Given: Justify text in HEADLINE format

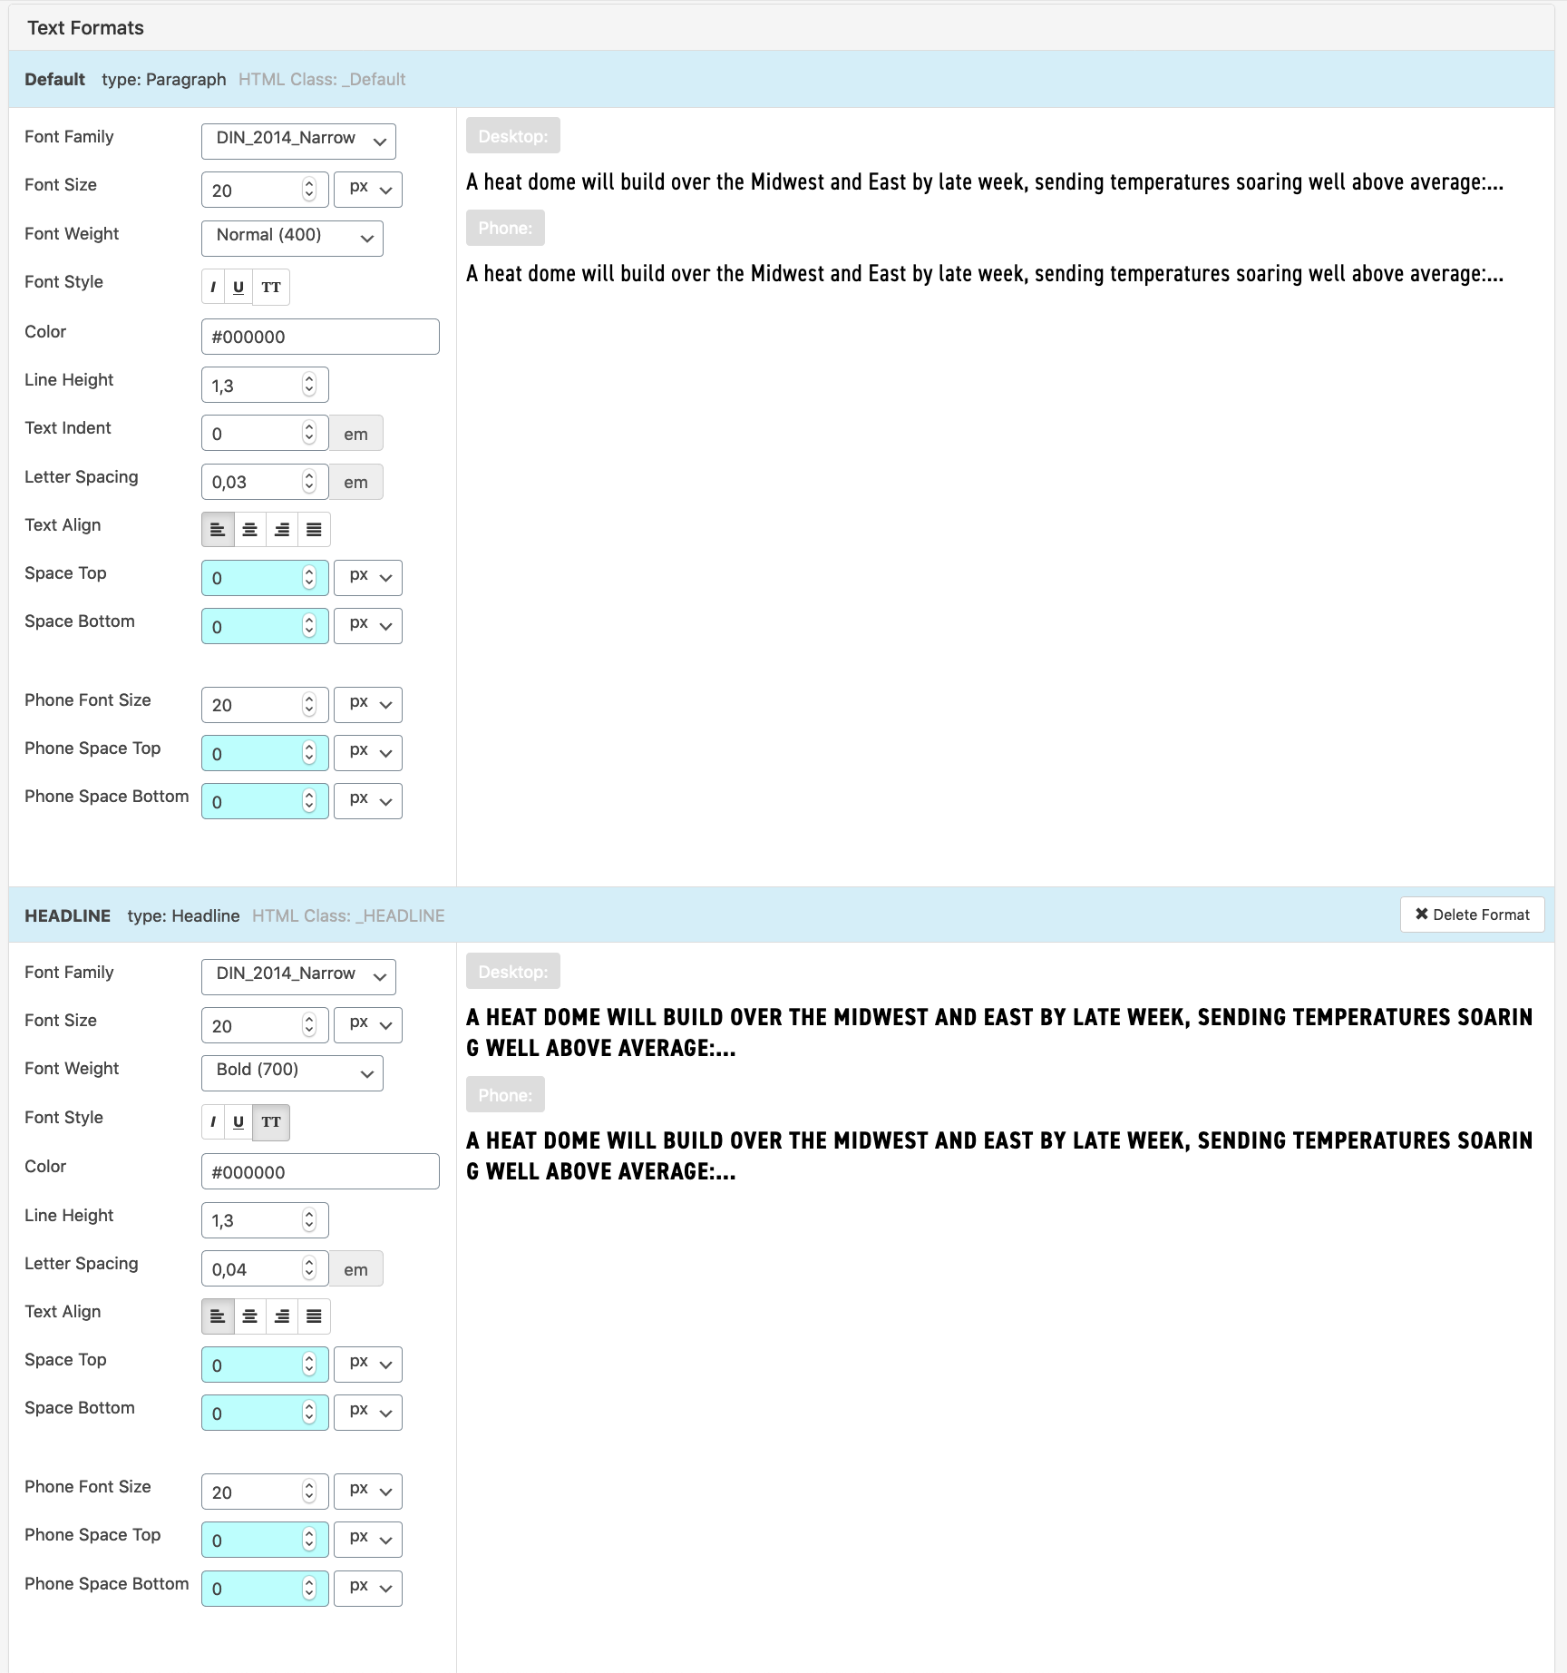Looking at the screenshot, I should click(314, 1316).
